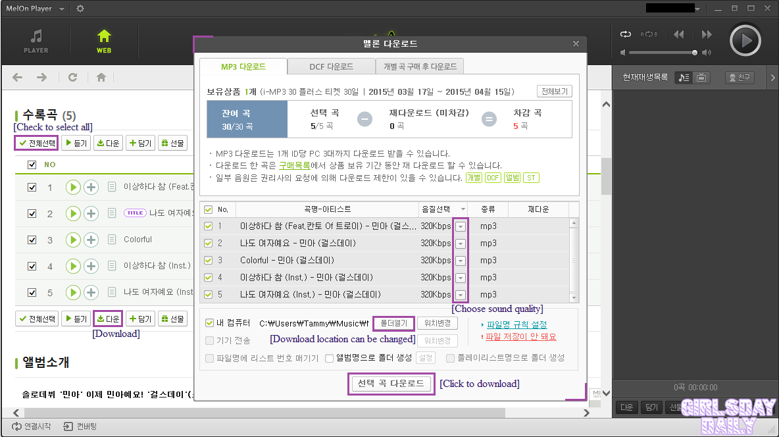The width and height of the screenshot is (779, 437).
Task: Open 파일 저장이 안 돼요 help link
Action: [520, 337]
